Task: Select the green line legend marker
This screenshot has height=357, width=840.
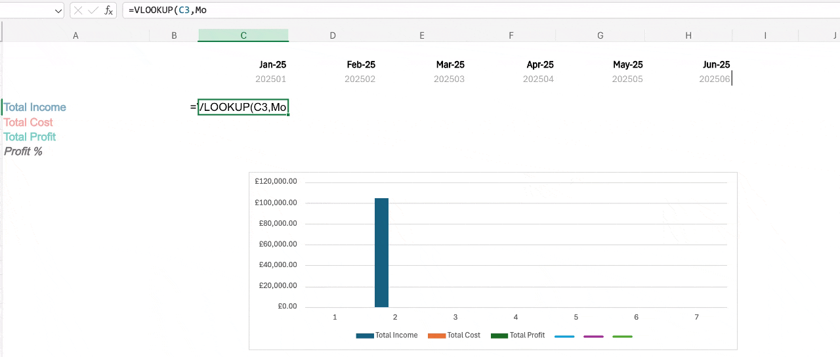Action: (x=622, y=336)
